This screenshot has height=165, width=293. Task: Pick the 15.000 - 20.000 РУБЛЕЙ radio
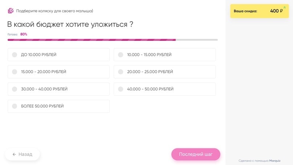(15, 72)
